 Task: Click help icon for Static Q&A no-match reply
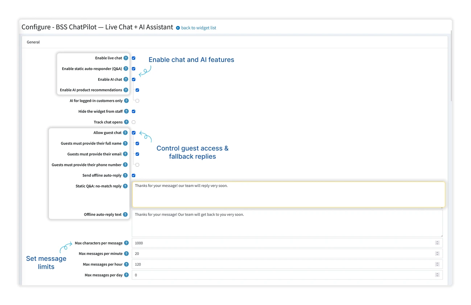pos(125,186)
